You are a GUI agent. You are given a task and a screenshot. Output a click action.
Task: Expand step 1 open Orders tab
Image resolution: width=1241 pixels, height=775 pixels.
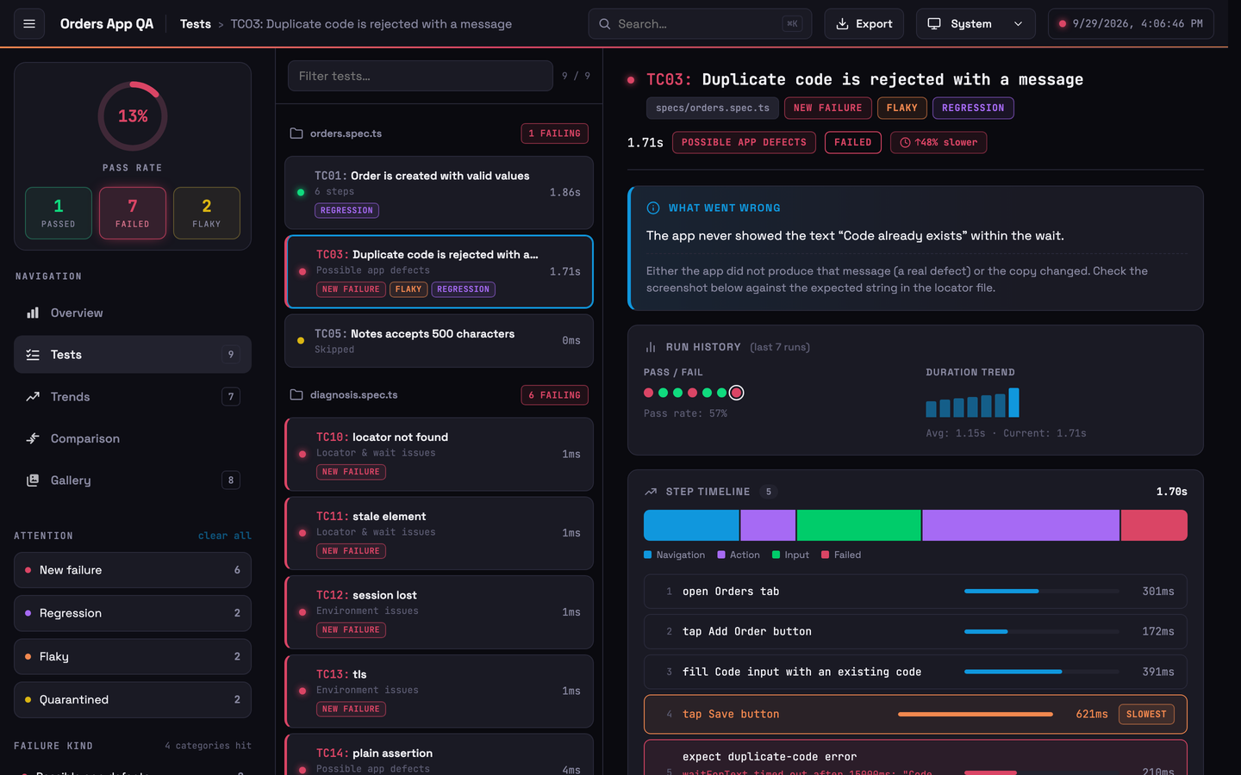(915, 592)
